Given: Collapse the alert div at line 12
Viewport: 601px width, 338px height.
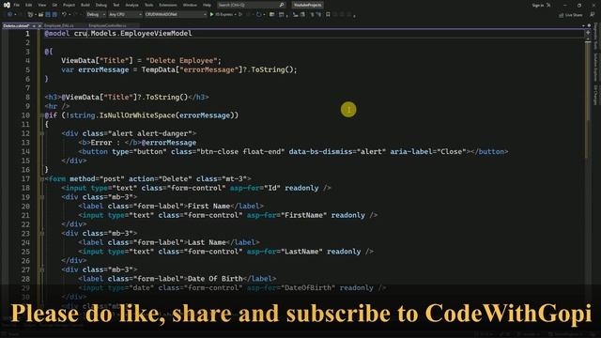Looking at the screenshot, I should [x=41, y=133].
